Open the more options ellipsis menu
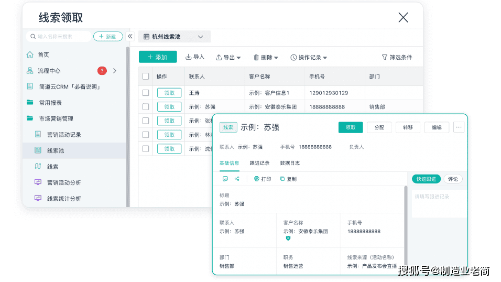501x282 pixels. 459,127
